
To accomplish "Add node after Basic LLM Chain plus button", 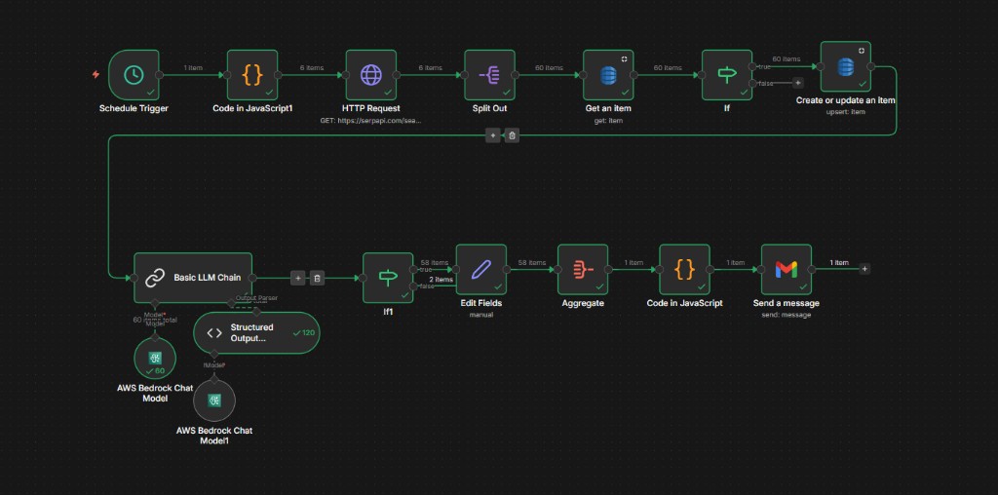I will click(298, 278).
